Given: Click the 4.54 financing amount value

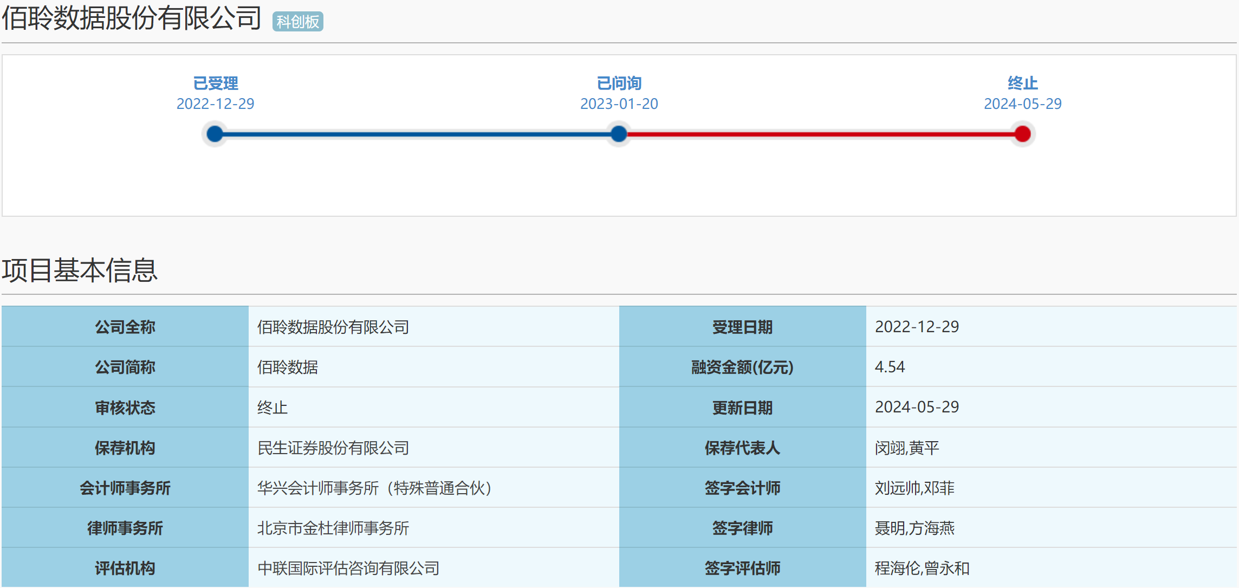Looking at the screenshot, I should pyautogui.click(x=890, y=367).
